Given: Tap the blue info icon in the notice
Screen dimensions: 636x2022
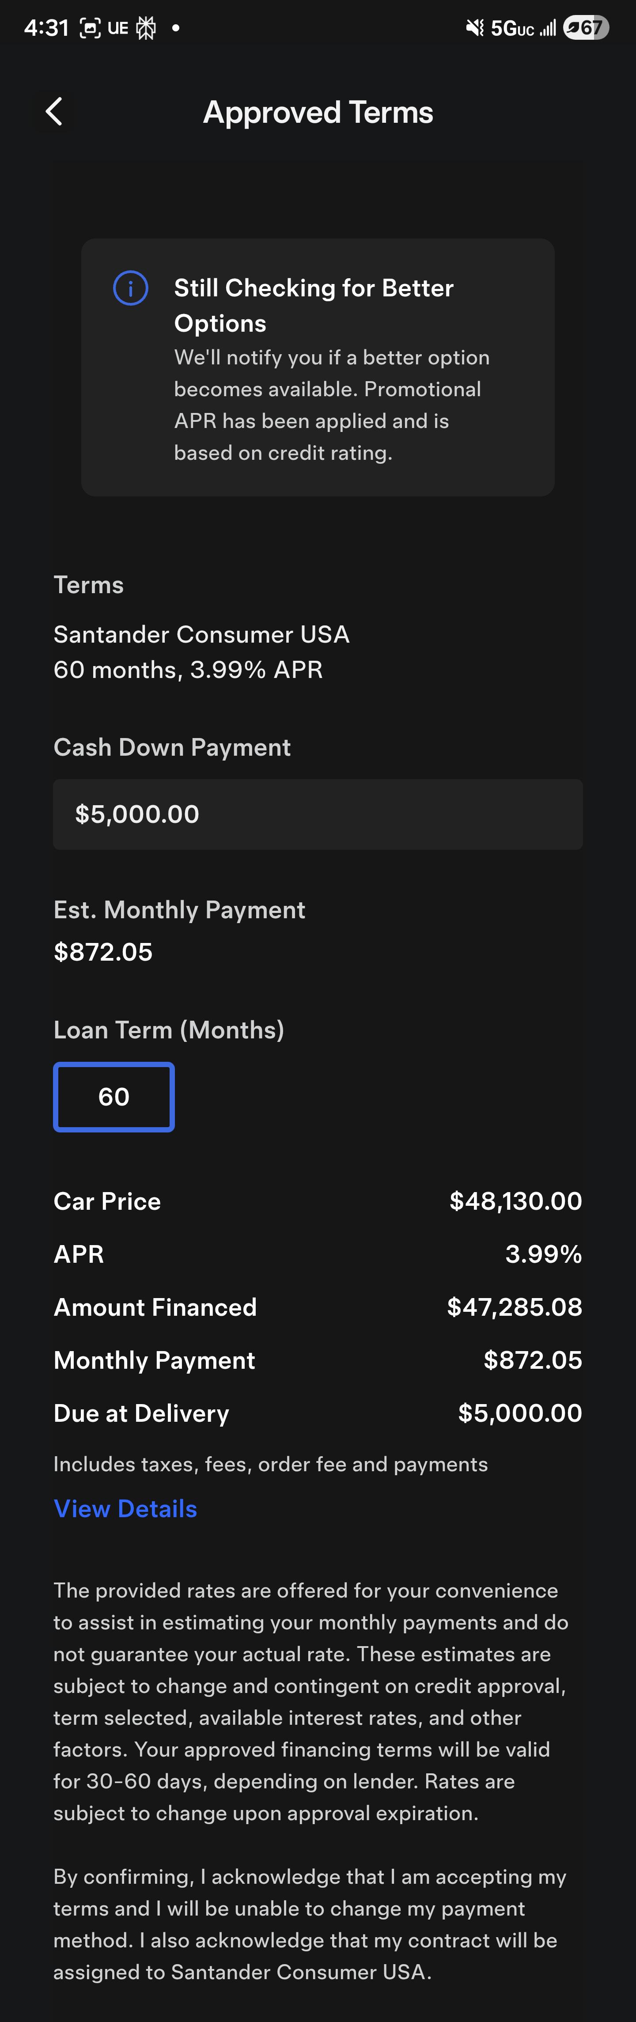Looking at the screenshot, I should tap(130, 288).
